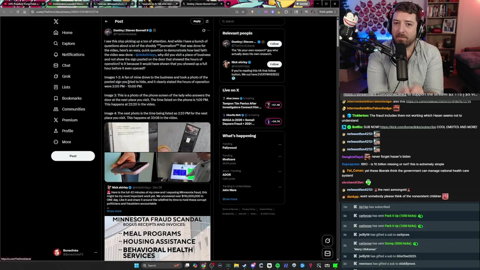Viewport: 480px width, 270px height.
Task: Open the phone screen photo thumbnail
Action: coord(131,167)
